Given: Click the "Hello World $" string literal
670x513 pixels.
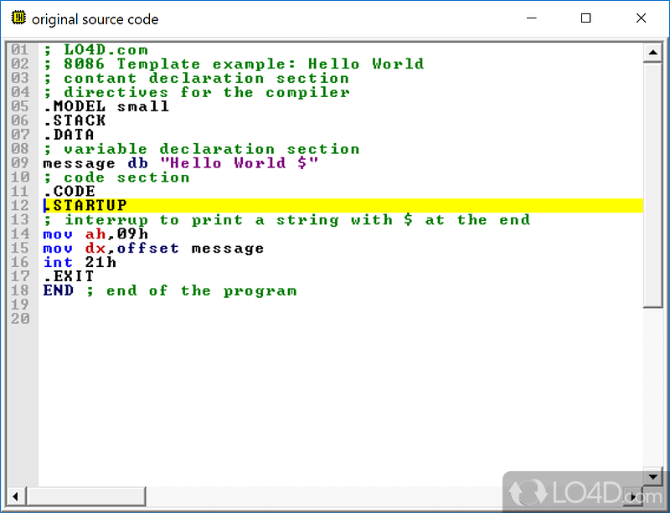Looking at the screenshot, I should pos(240,162).
